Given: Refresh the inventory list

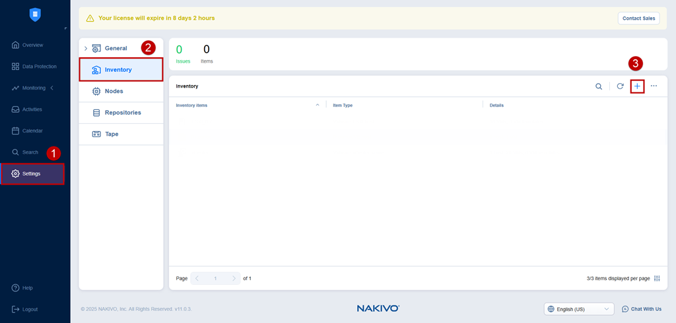Looking at the screenshot, I should [x=620, y=86].
